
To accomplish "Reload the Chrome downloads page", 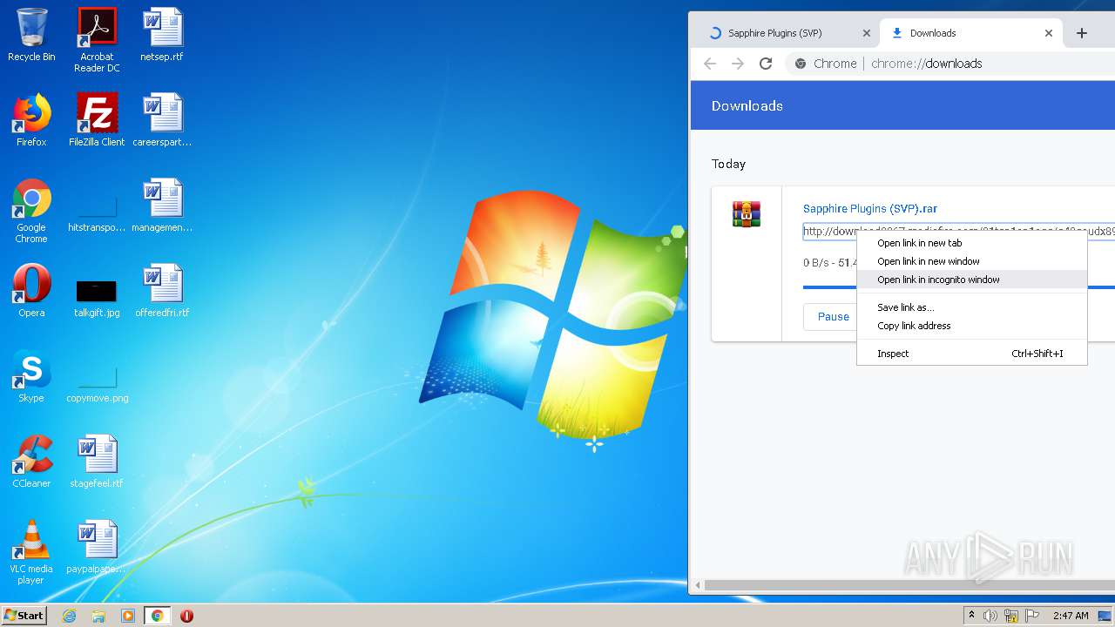I will click(766, 64).
